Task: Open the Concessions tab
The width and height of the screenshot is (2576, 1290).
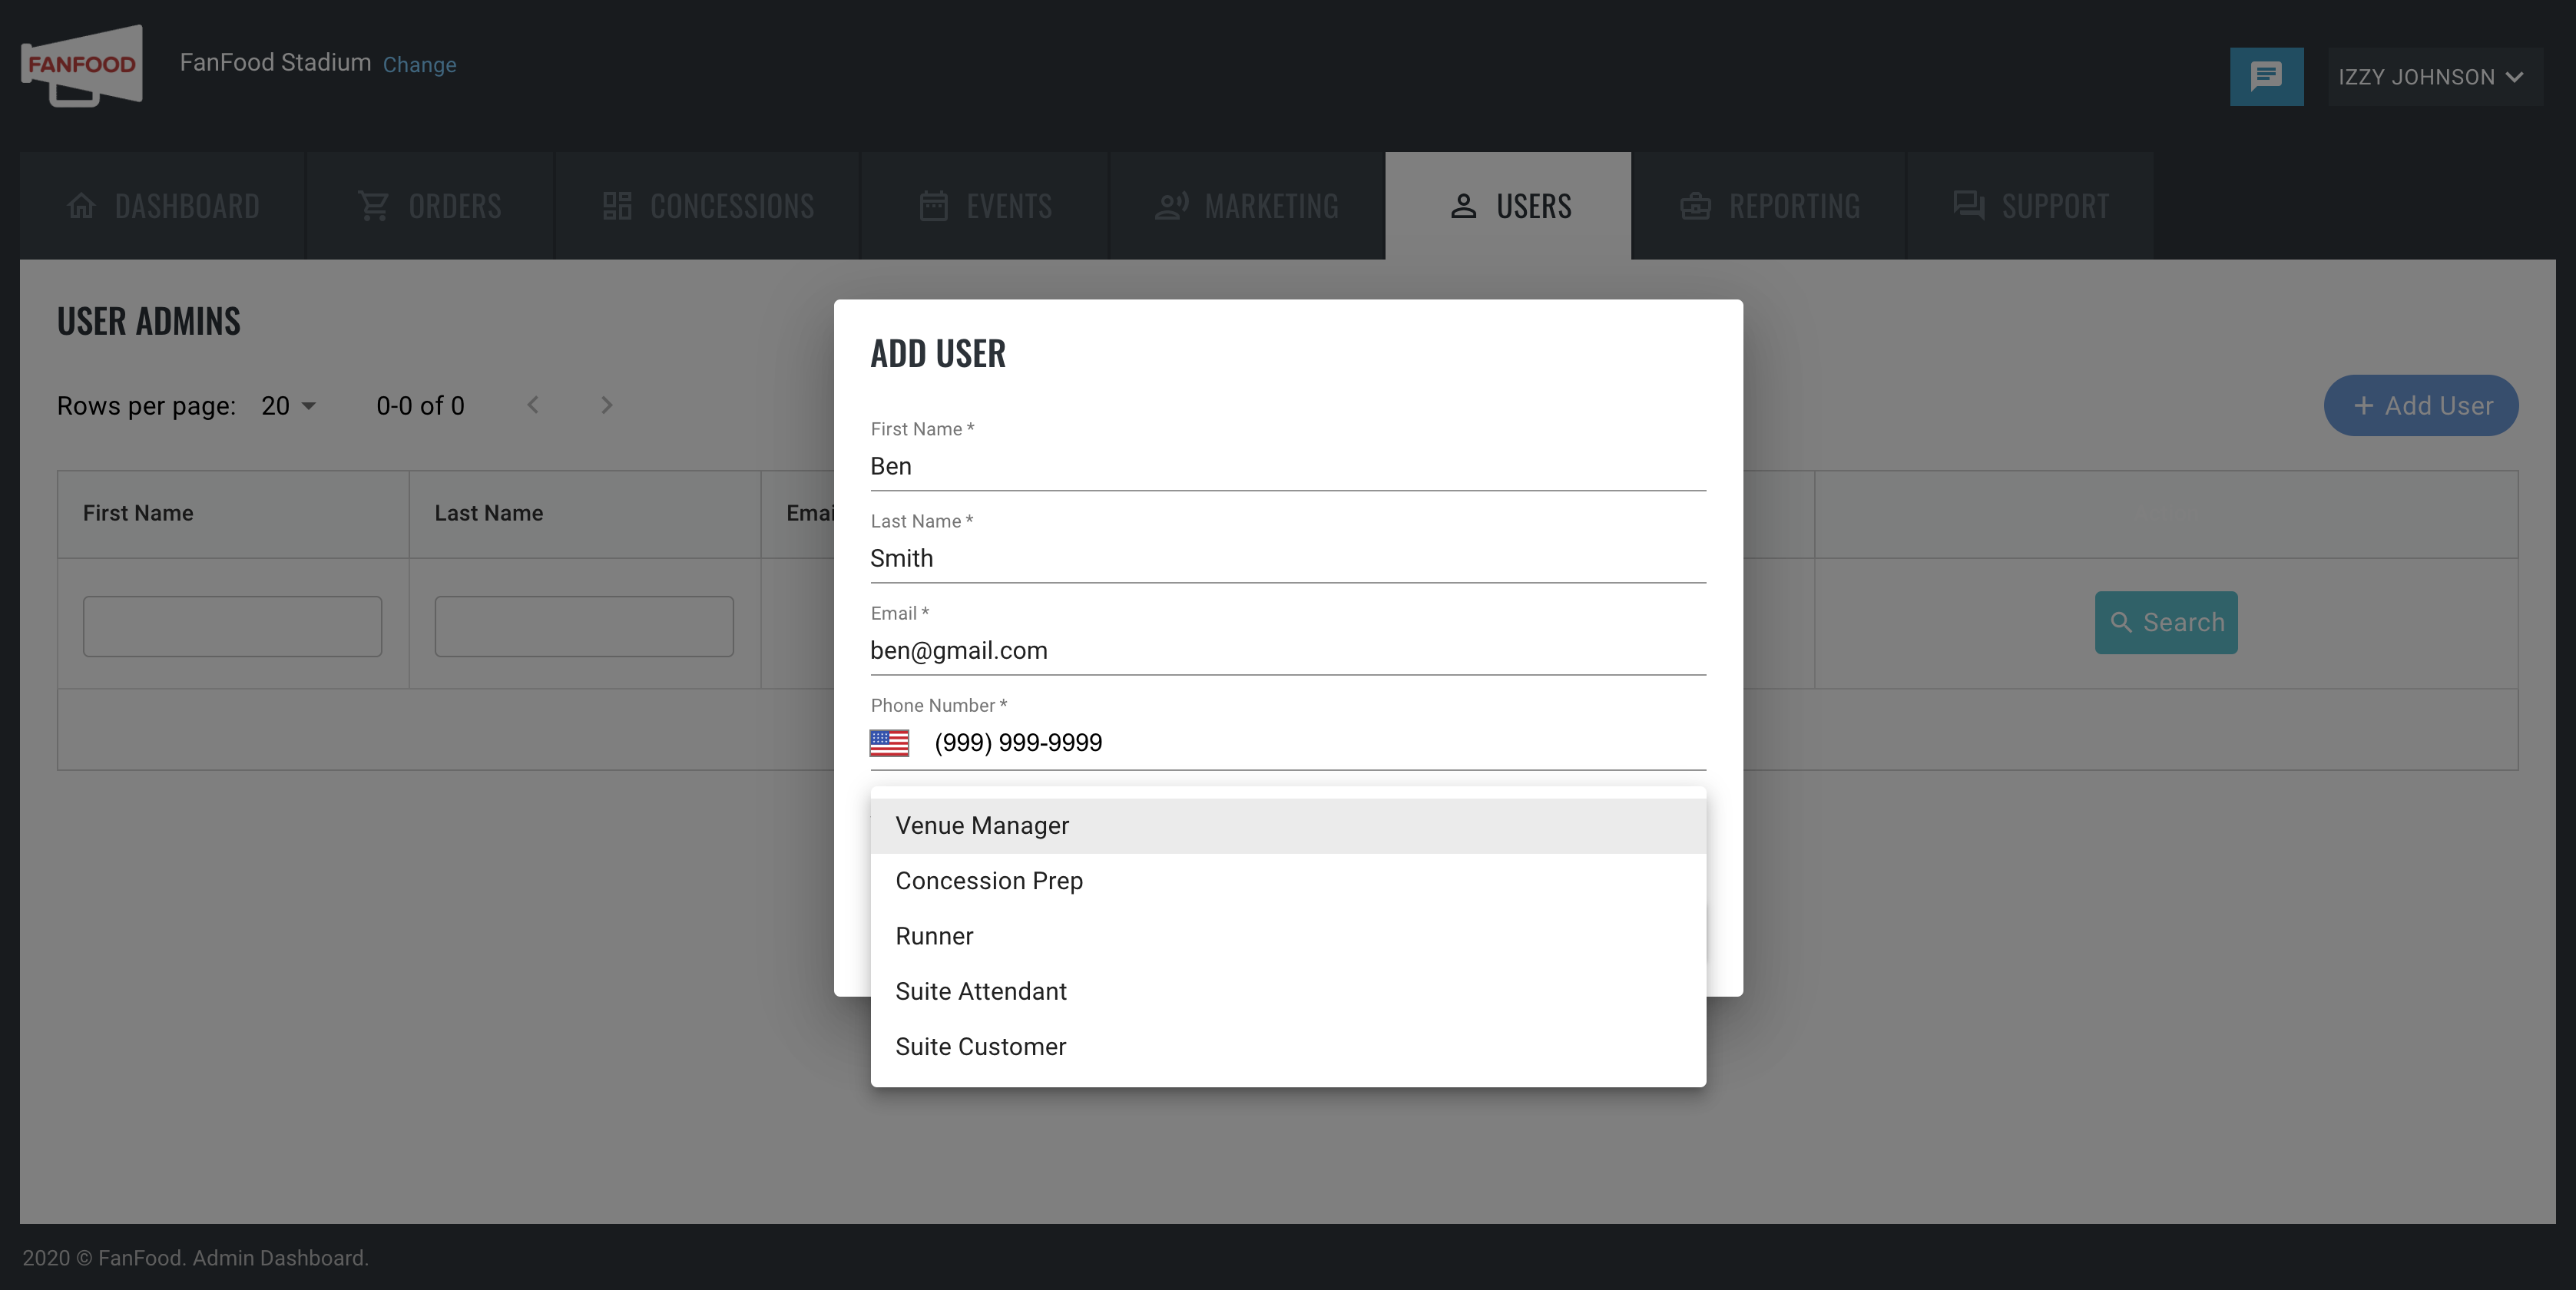Action: tap(708, 206)
